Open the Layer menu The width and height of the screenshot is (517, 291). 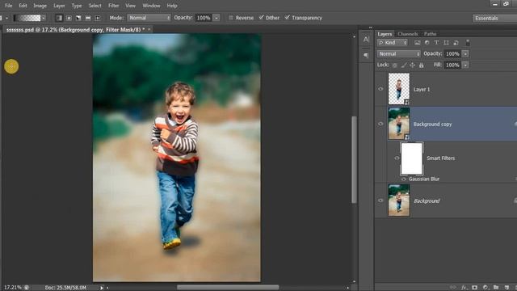tap(59, 6)
